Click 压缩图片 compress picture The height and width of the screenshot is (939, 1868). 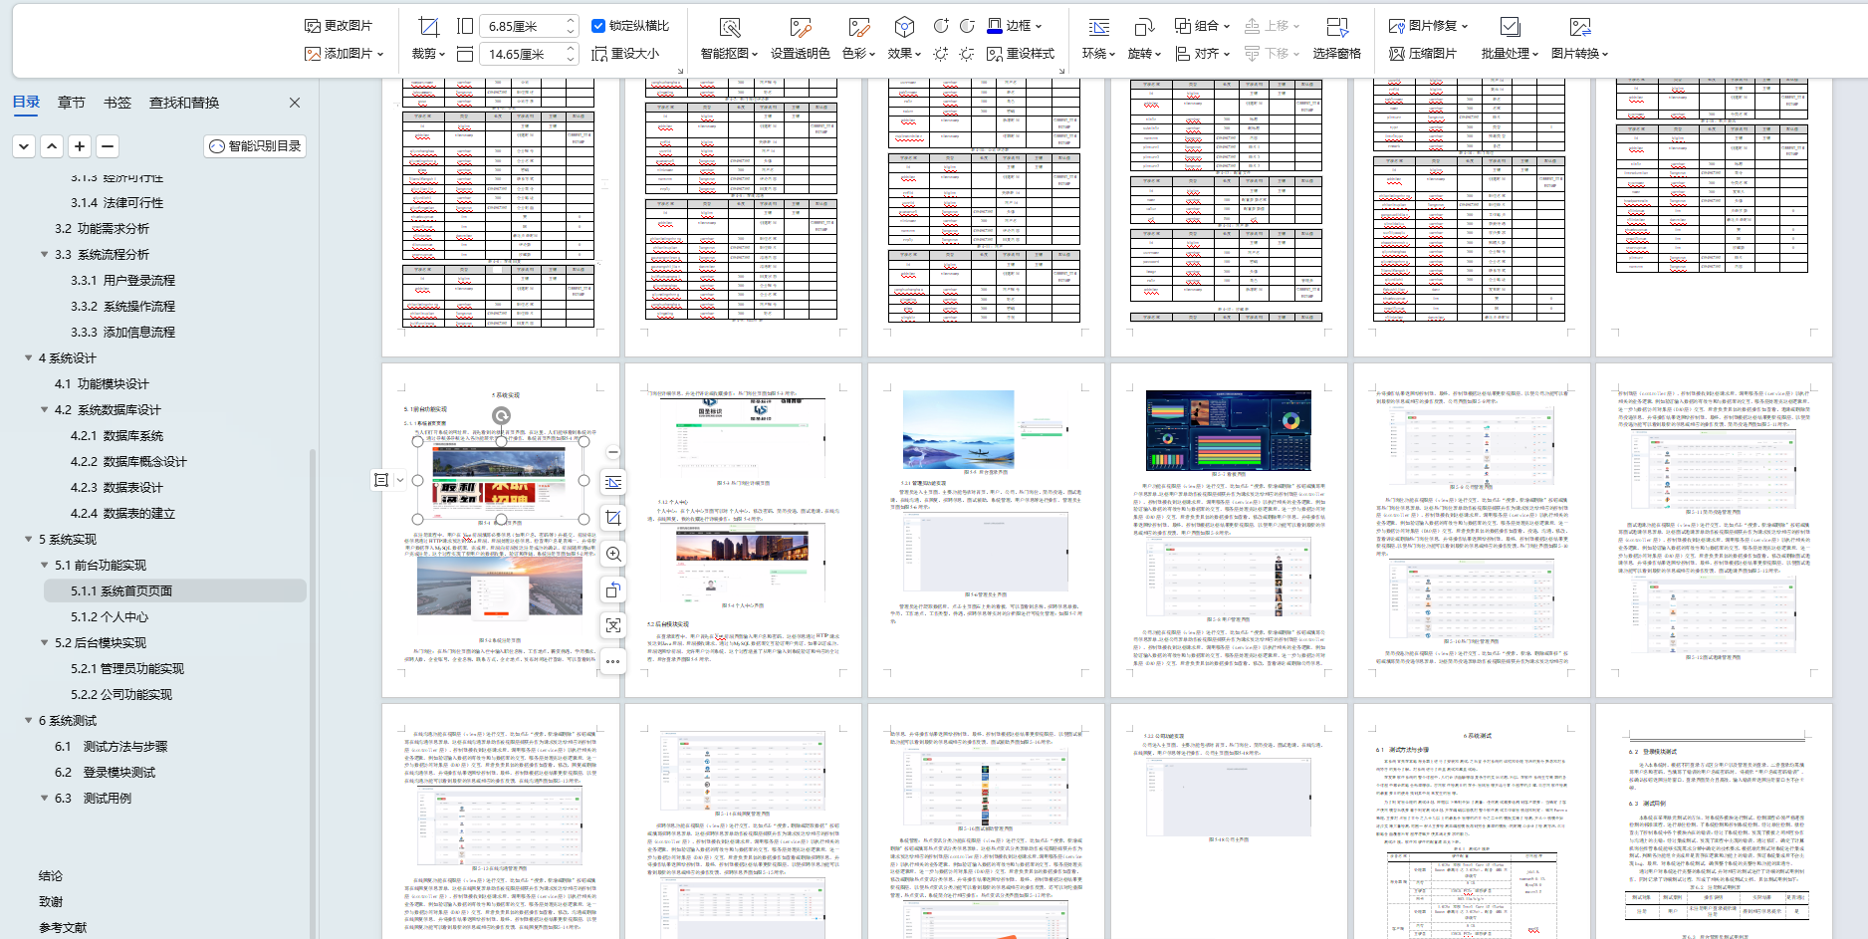point(1422,54)
